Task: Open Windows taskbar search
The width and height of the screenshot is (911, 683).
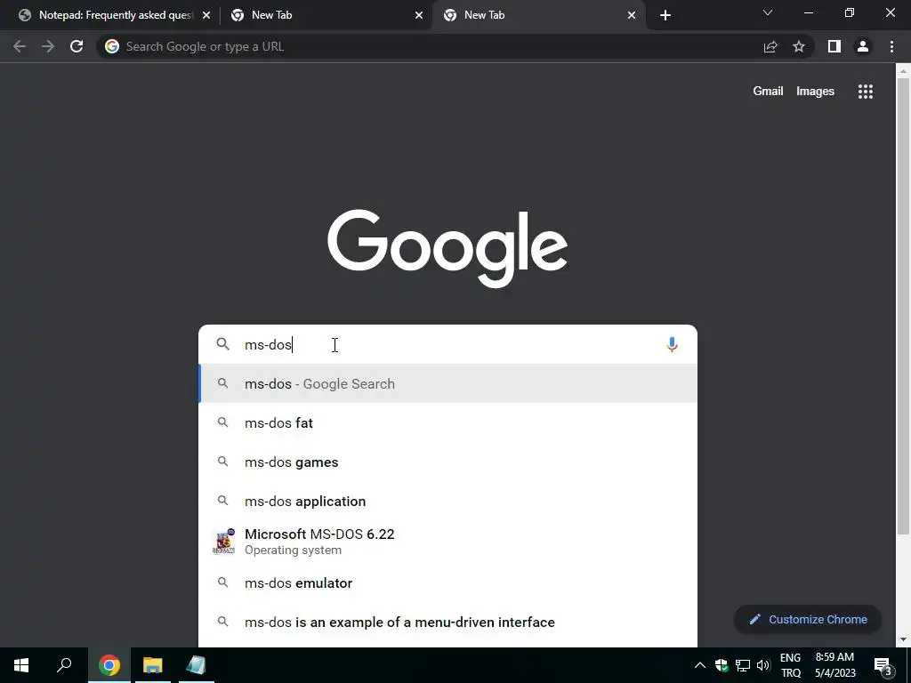Action: [64, 665]
